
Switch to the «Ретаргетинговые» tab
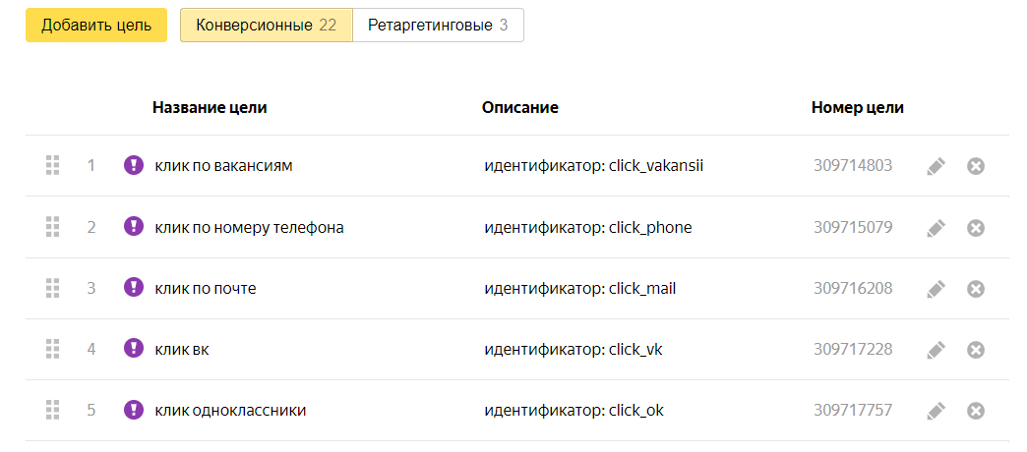(438, 26)
